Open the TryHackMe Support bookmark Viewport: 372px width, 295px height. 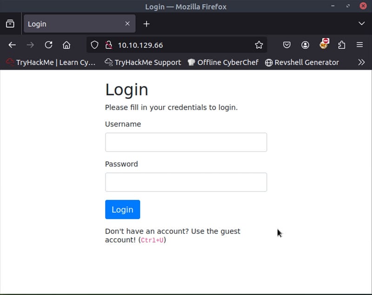pyautogui.click(x=143, y=62)
